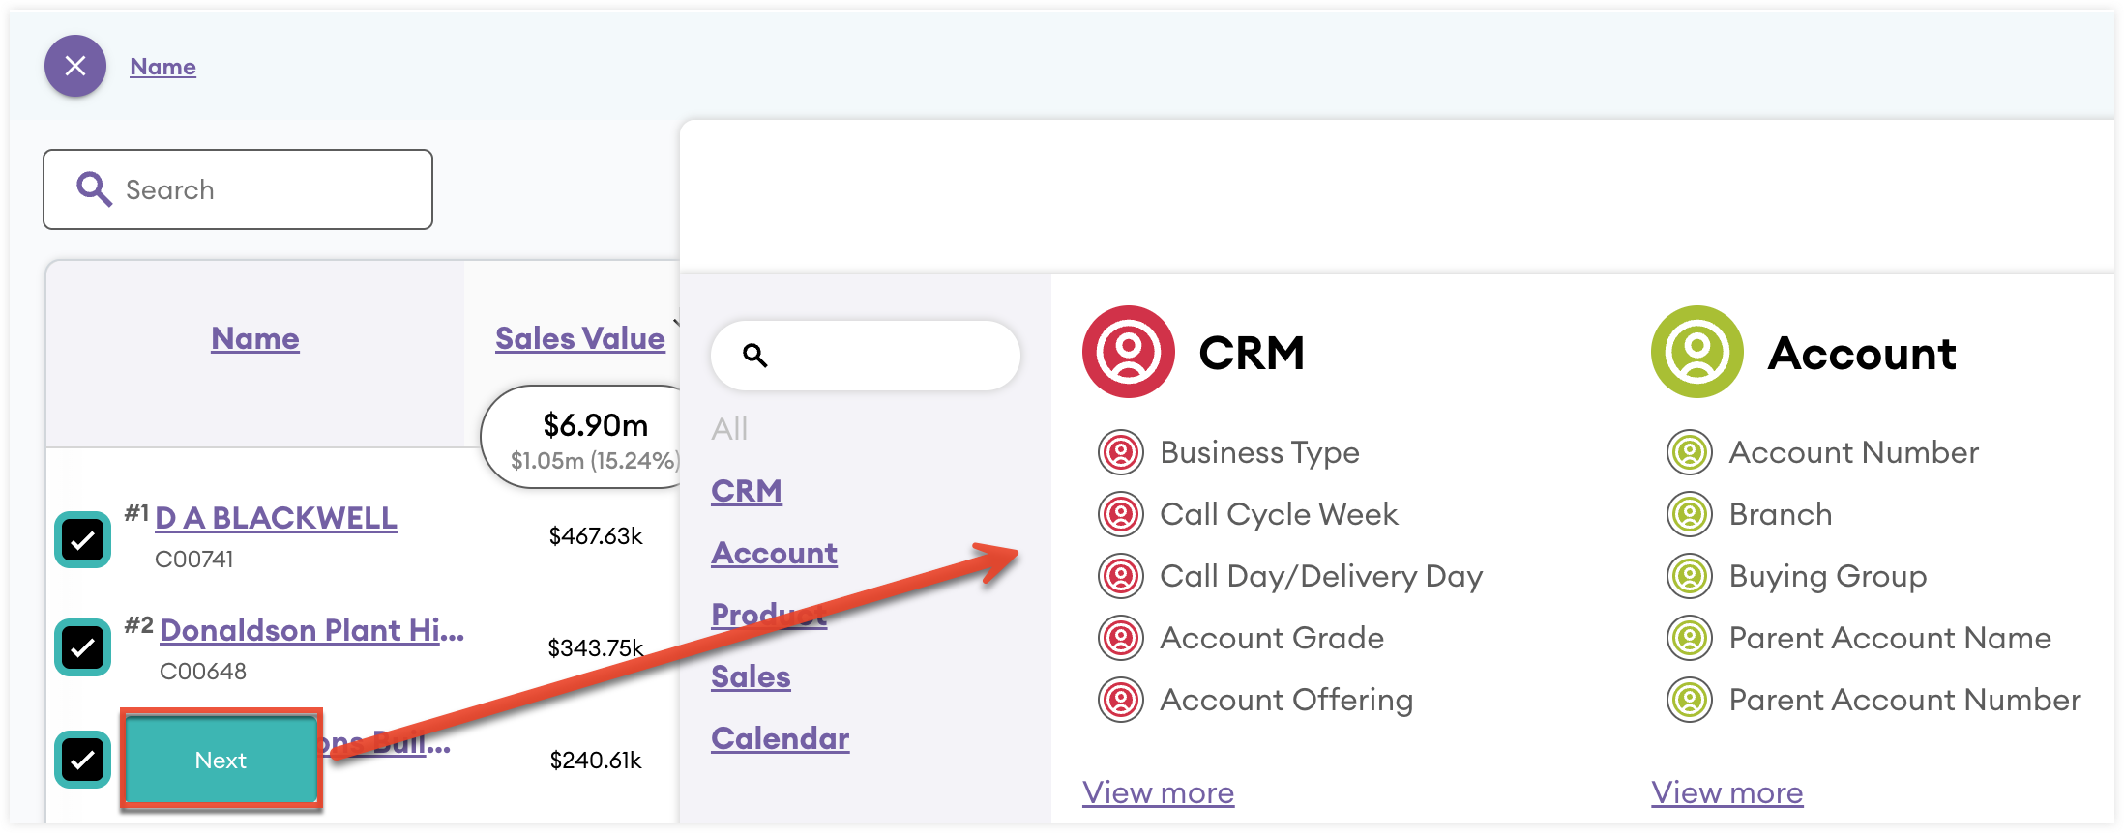Uncheck the Donaldson Plant Hi... row checkbox
2124x833 pixels.
point(82,647)
